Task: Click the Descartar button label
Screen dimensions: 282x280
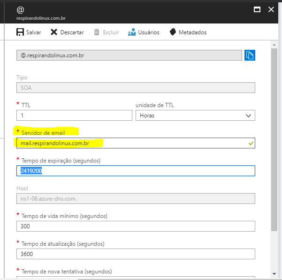Action: point(72,32)
